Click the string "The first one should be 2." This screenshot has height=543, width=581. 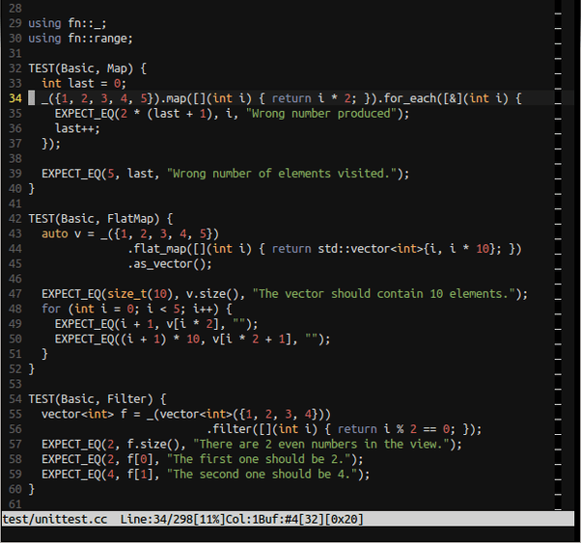click(259, 460)
